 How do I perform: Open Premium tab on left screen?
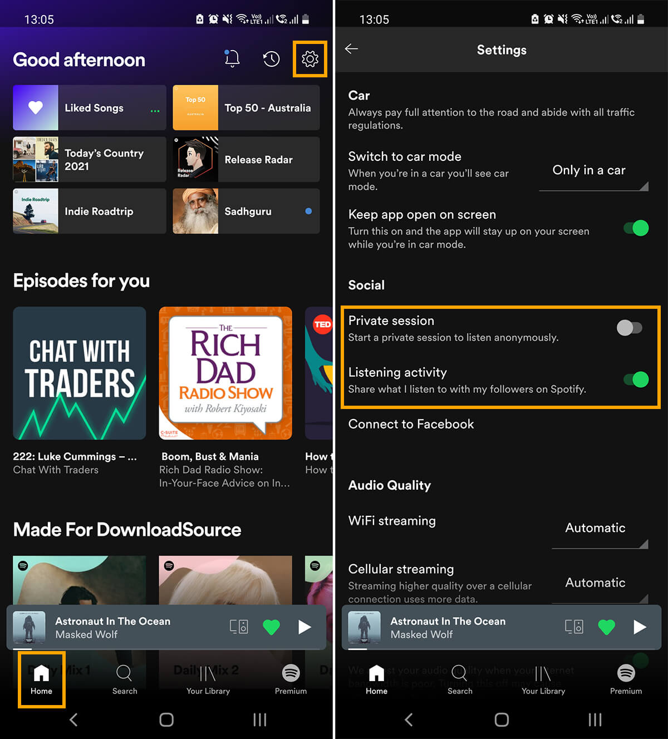[x=291, y=679]
